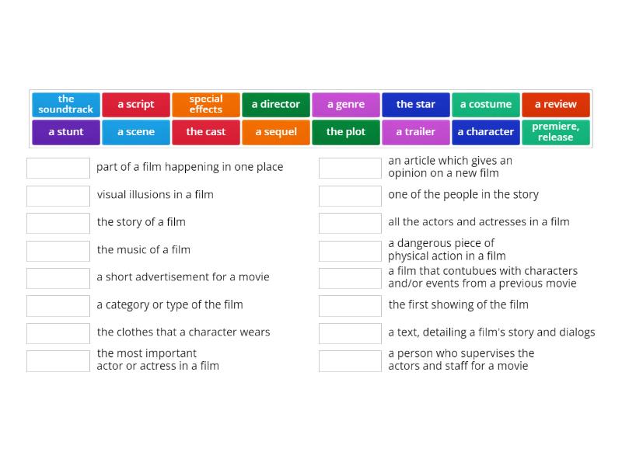Choose the 'a director' tile
The image size is (622, 466).
tap(275, 104)
